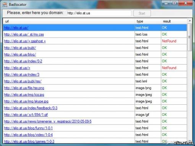Viewport: 195px width, 146px height.
Task: Open the elio.at.ua/blog/ link
Action: pyautogui.click(x=20, y=55)
